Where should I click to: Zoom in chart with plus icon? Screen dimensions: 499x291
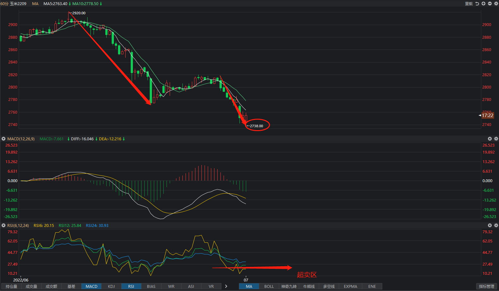tap(483, 3)
